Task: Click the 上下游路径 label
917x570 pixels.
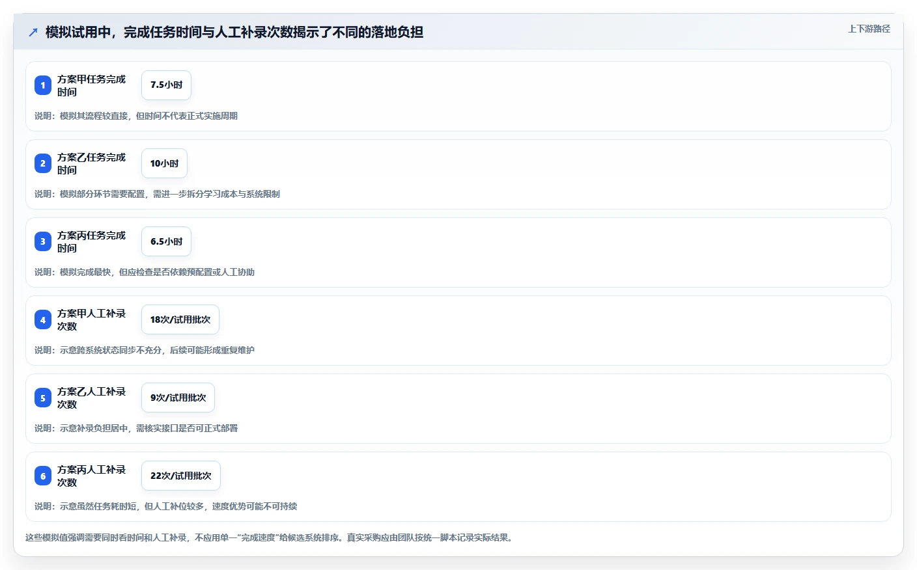Action: (x=869, y=29)
